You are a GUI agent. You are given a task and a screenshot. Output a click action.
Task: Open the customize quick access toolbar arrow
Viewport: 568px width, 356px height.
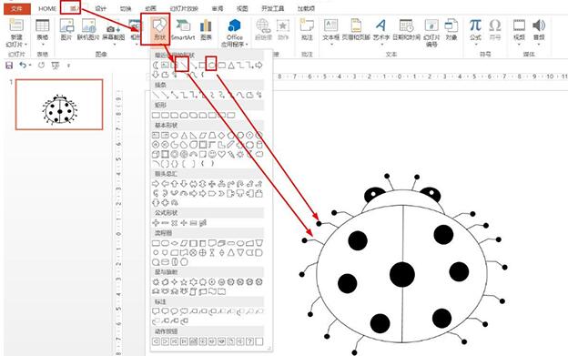tap(68, 66)
